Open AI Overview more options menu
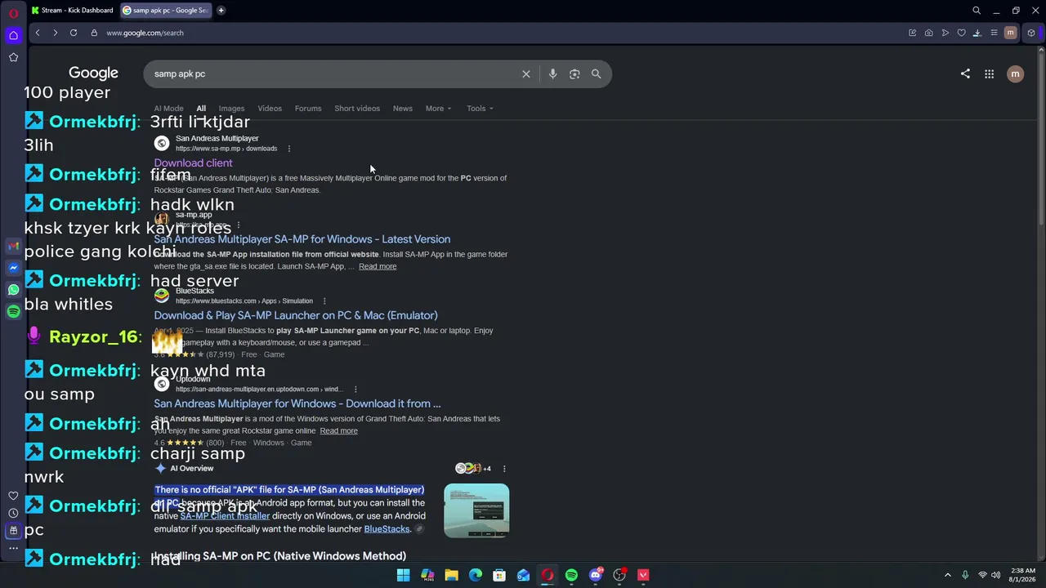This screenshot has height=588, width=1046. pos(504,469)
